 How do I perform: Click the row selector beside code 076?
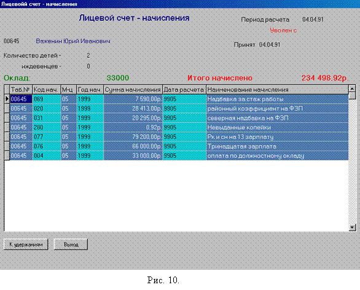(7, 146)
